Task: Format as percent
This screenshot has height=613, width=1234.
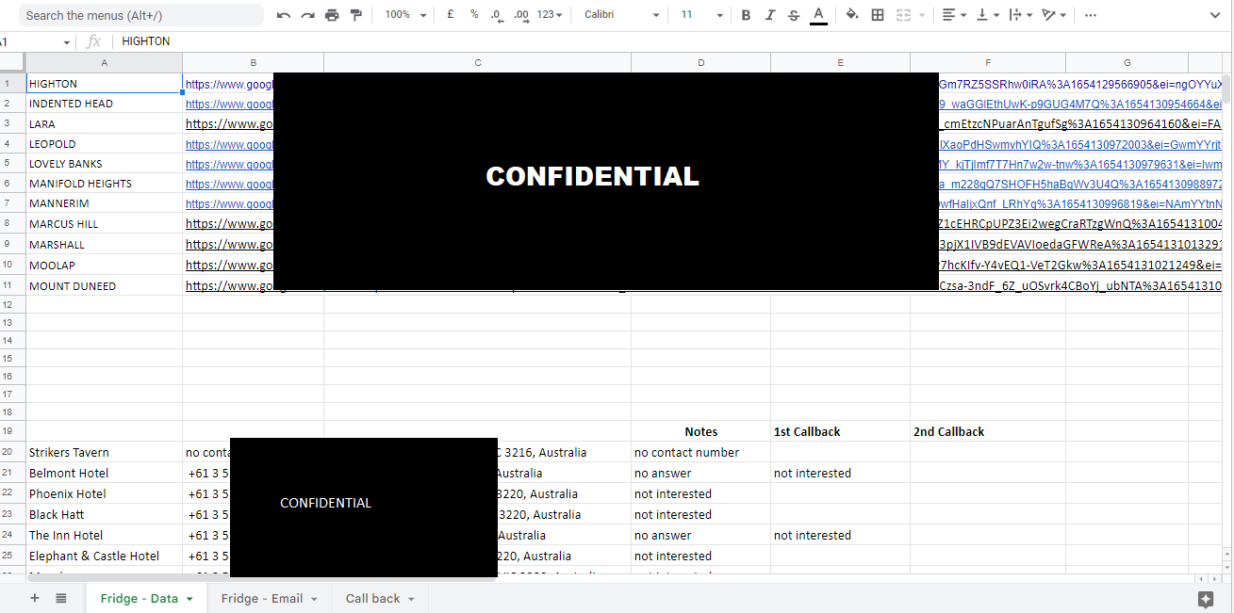Action: pyautogui.click(x=474, y=15)
